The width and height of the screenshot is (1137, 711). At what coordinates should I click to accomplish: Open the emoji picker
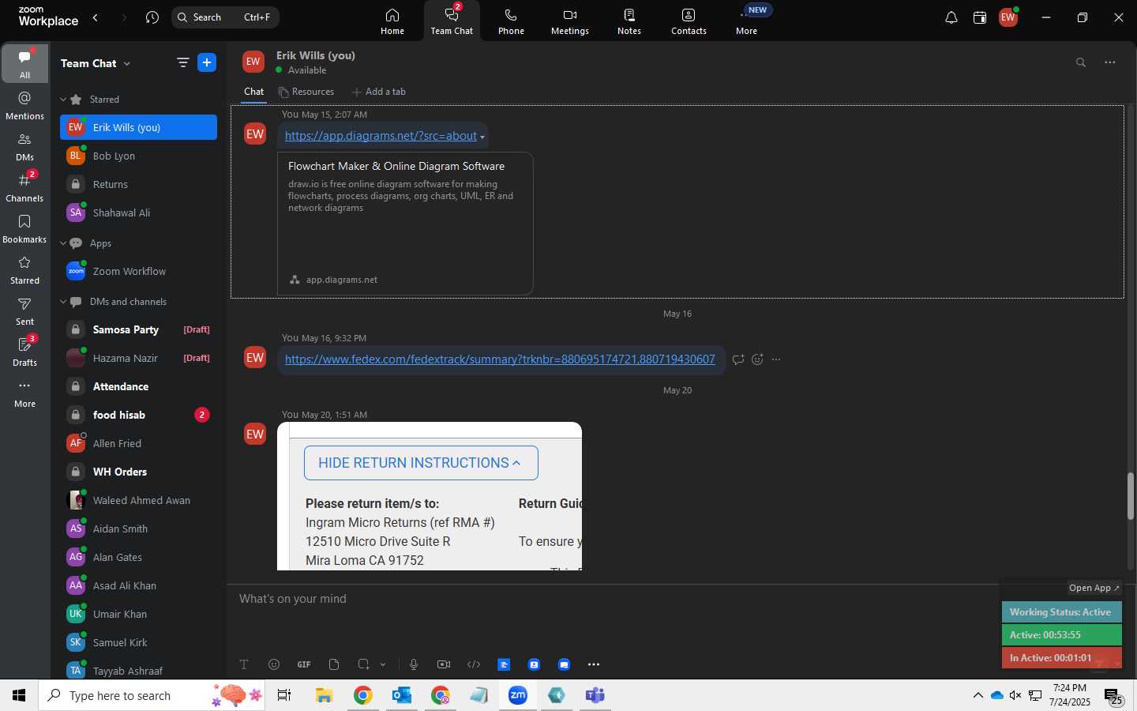tap(274, 664)
